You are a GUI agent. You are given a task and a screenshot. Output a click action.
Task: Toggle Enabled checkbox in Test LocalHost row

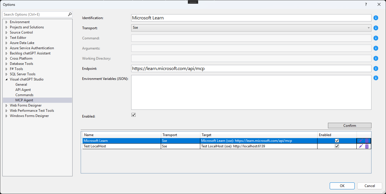[x=337, y=146]
